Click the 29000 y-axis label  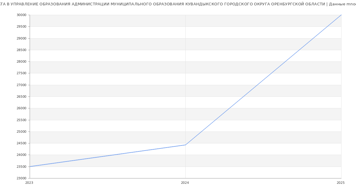[21, 38]
